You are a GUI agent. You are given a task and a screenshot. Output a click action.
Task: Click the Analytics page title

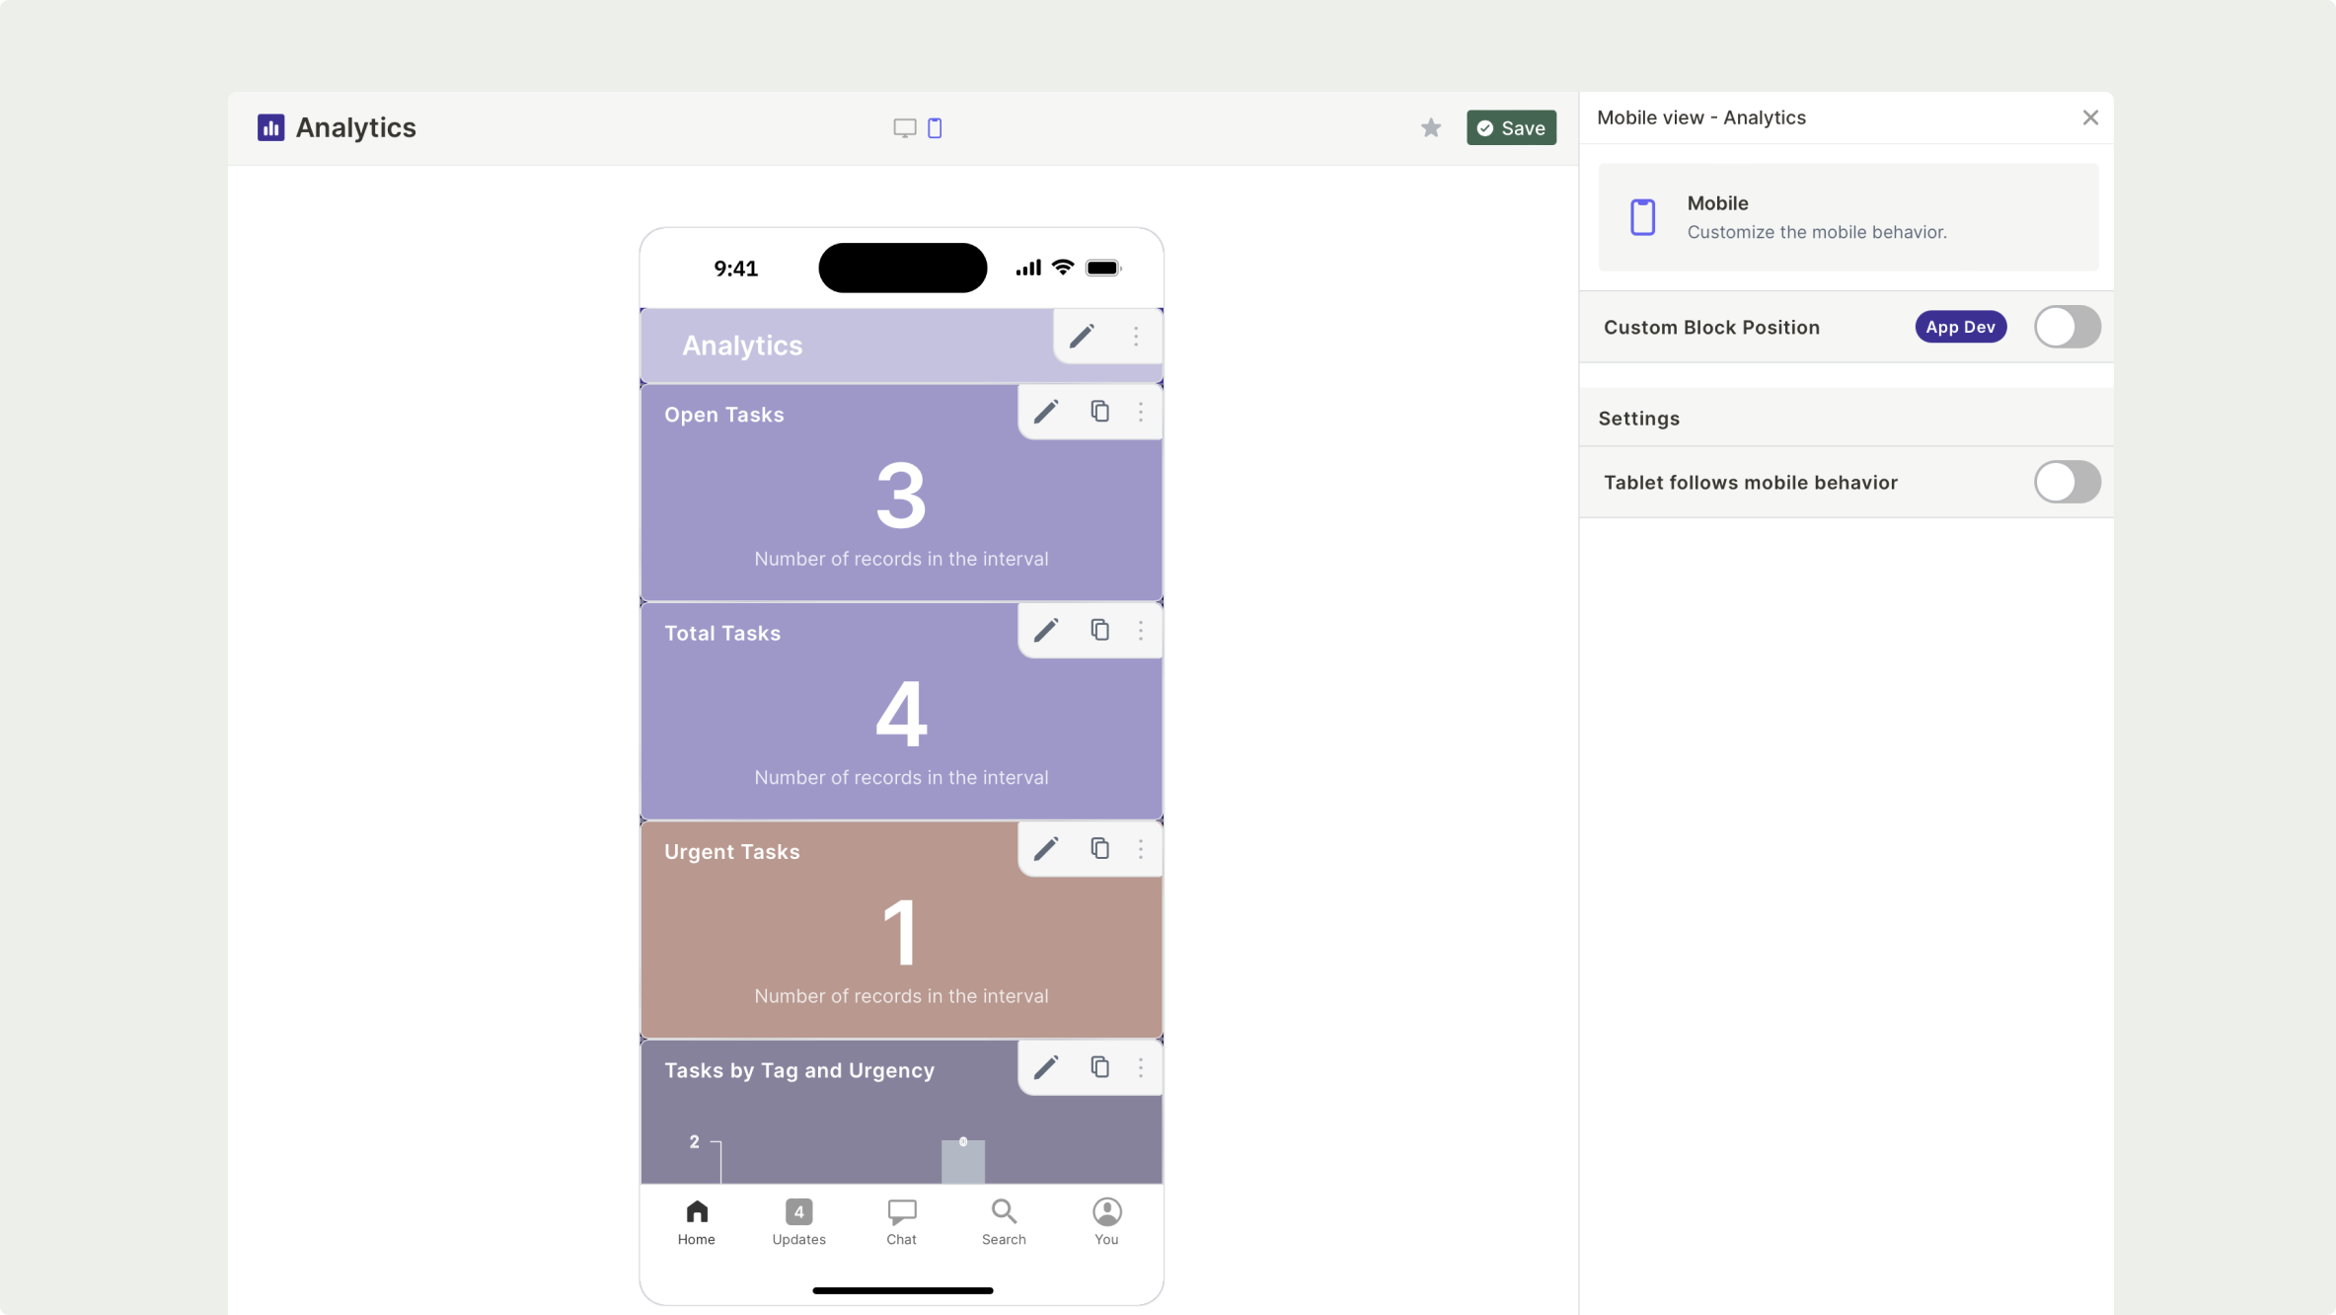coord(355,127)
